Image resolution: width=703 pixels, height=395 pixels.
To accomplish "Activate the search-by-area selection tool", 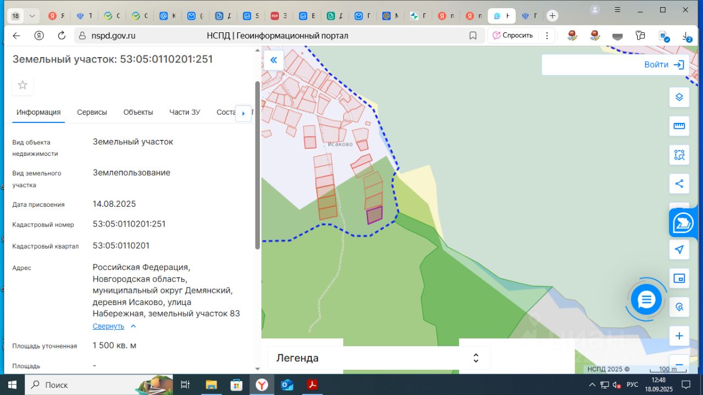I will 679,155.
